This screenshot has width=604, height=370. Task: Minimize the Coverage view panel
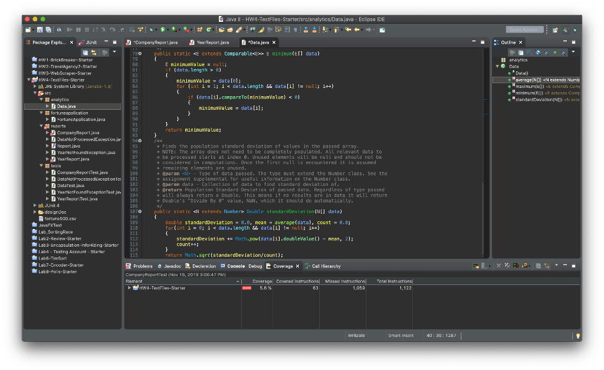pyautogui.click(x=565, y=266)
